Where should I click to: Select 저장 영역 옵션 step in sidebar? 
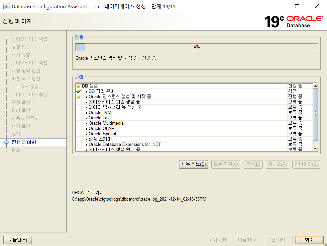click(x=26, y=71)
